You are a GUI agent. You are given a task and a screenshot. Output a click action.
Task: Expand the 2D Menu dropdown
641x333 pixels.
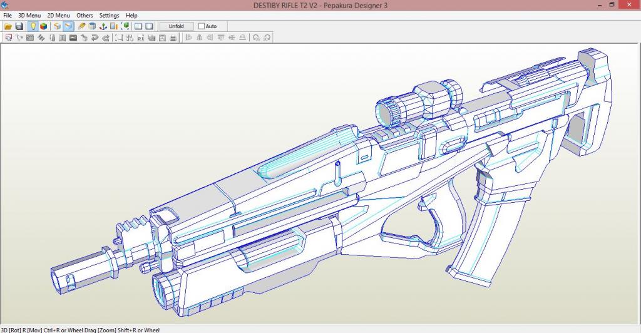click(x=58, y=15)
